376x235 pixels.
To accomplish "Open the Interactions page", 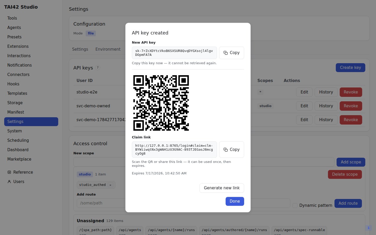I will pyautogui.click(x=31, y=56).
